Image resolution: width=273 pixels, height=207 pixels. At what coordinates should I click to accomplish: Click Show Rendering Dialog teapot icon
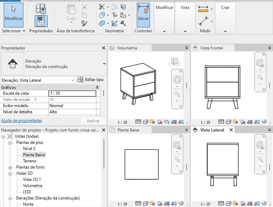click(x=167, y=122)
